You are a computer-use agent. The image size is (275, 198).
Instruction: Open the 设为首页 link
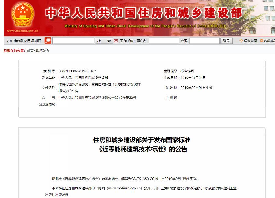(250, 41)
